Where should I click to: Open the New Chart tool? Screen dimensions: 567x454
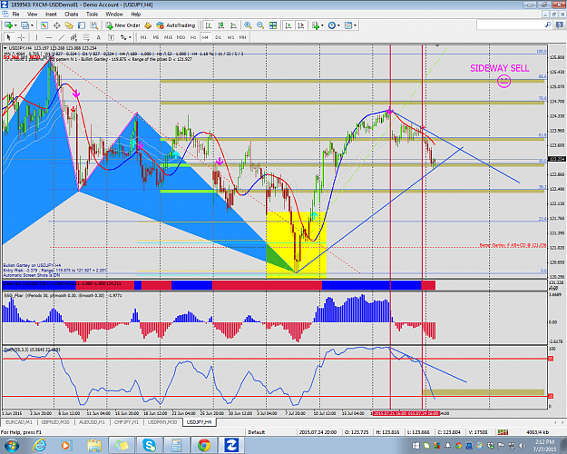coord(8,25)
